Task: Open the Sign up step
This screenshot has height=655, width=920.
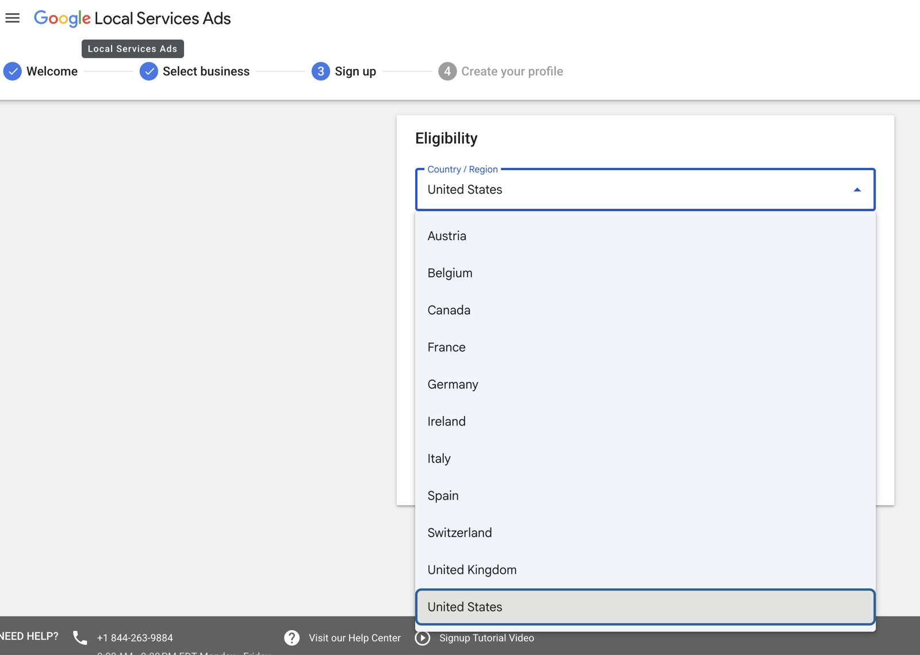Action: [355, 71]
